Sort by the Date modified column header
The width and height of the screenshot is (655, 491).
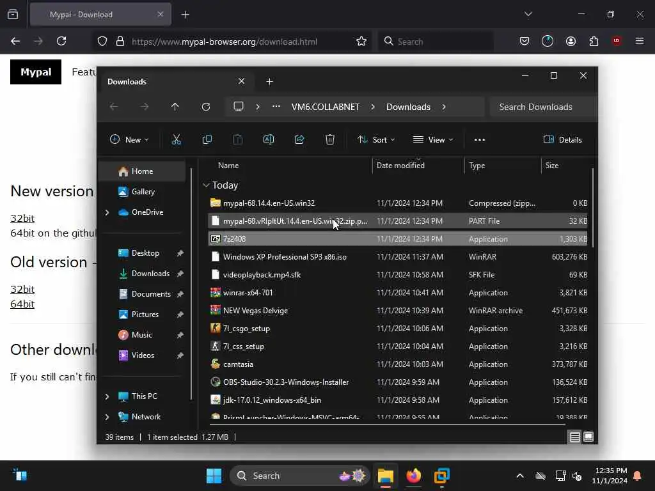(x=418, y=166)
